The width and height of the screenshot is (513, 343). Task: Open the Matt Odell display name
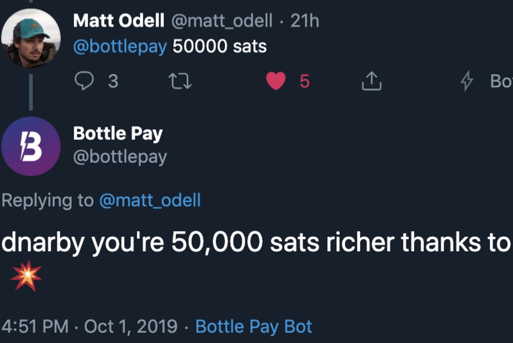pyautogui.click(x=119, y=21)
